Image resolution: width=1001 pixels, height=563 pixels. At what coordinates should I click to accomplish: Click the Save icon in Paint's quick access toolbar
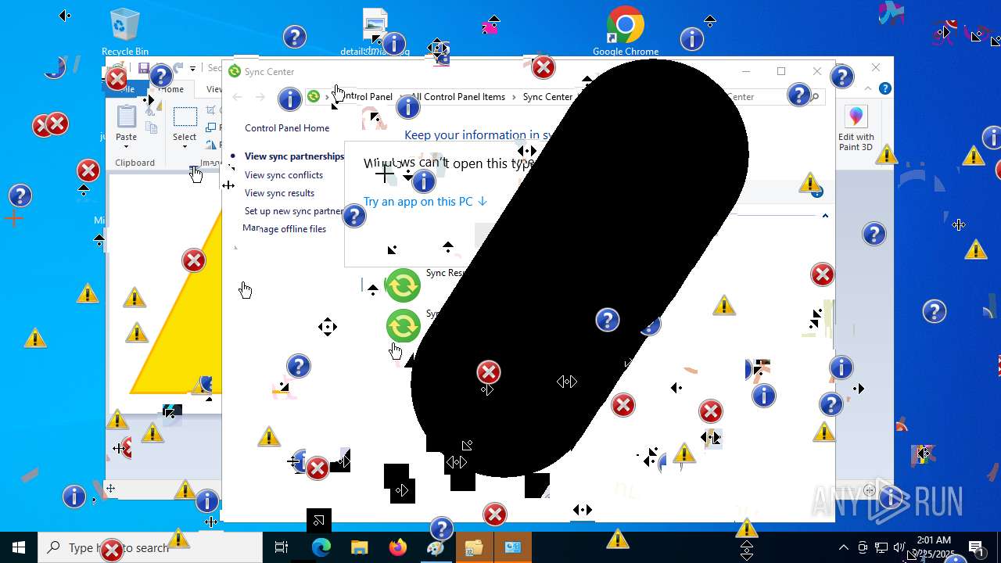point(143,68)
